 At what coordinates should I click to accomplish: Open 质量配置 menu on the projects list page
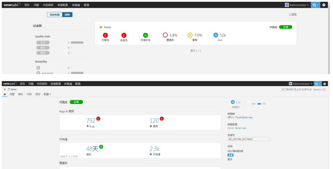coord(62,5)
